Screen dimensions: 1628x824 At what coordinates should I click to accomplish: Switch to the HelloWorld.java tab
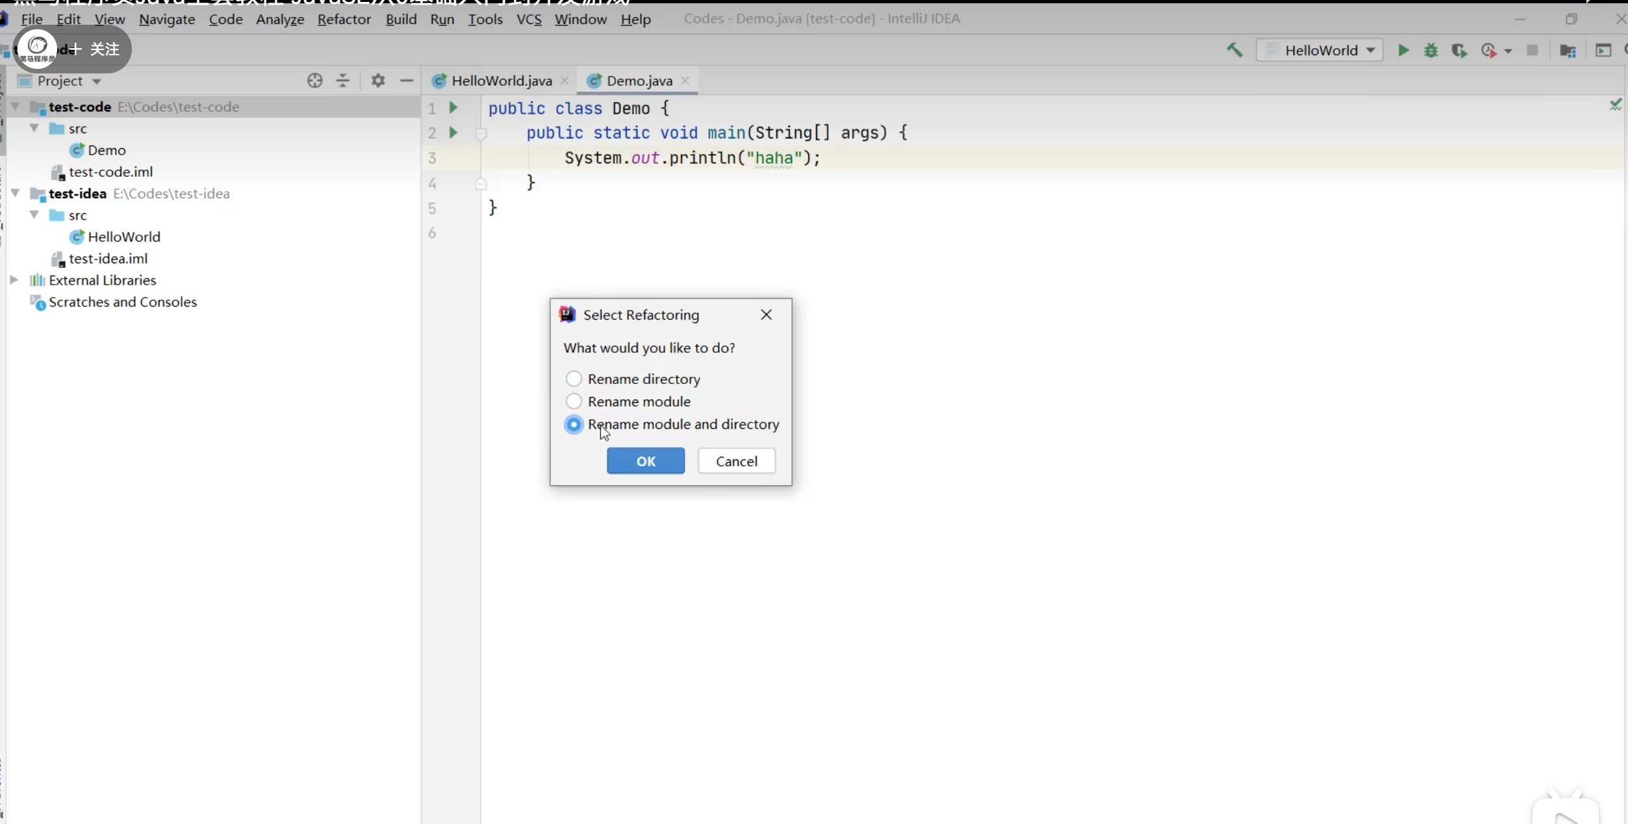501,81
